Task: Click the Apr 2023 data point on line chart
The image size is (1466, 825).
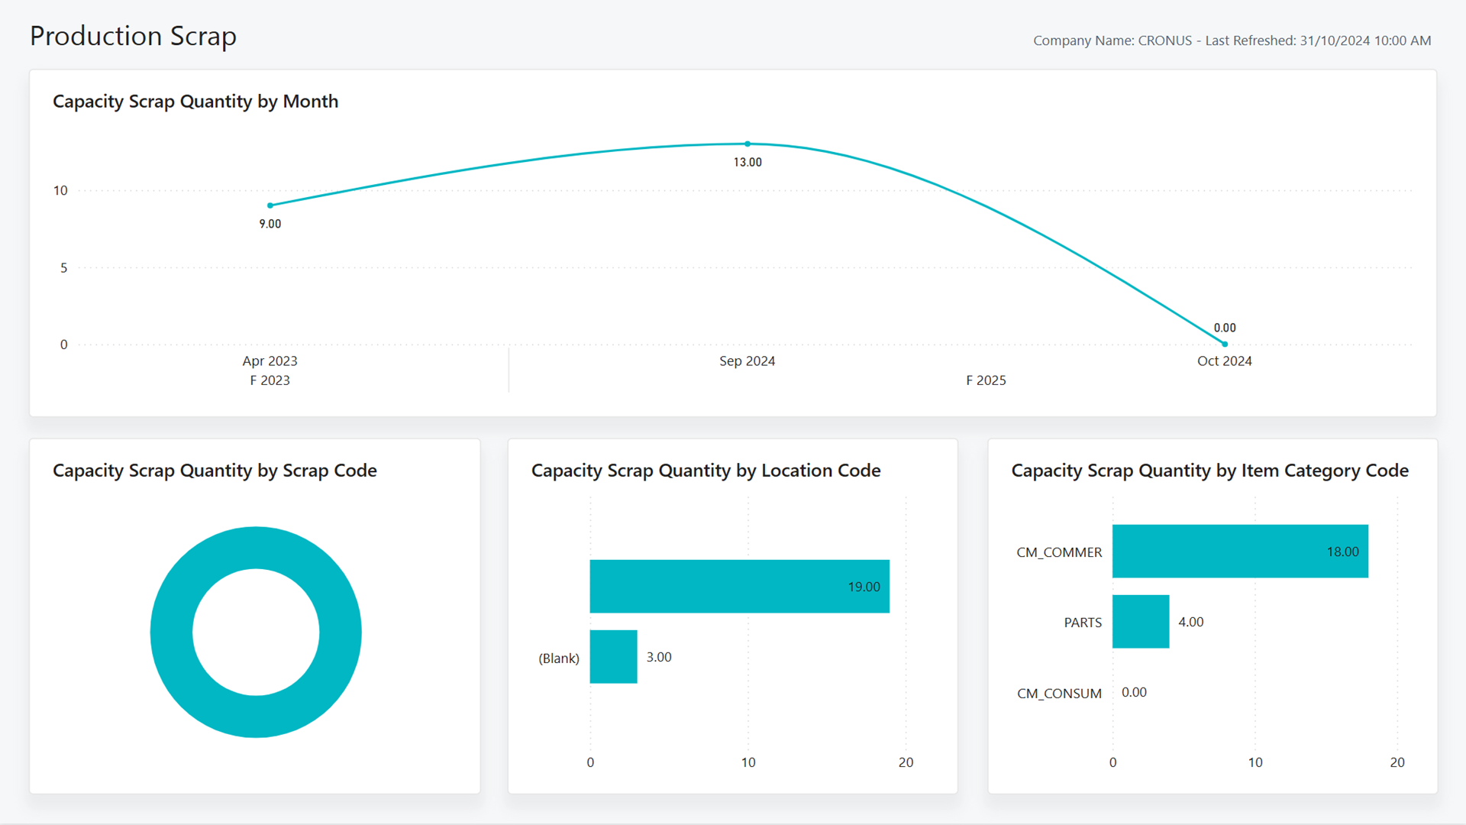Action: tap(270, 205)
